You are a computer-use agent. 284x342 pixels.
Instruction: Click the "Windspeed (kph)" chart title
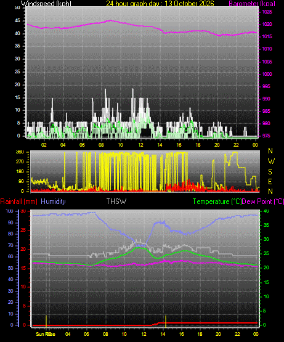coord(46,4)
